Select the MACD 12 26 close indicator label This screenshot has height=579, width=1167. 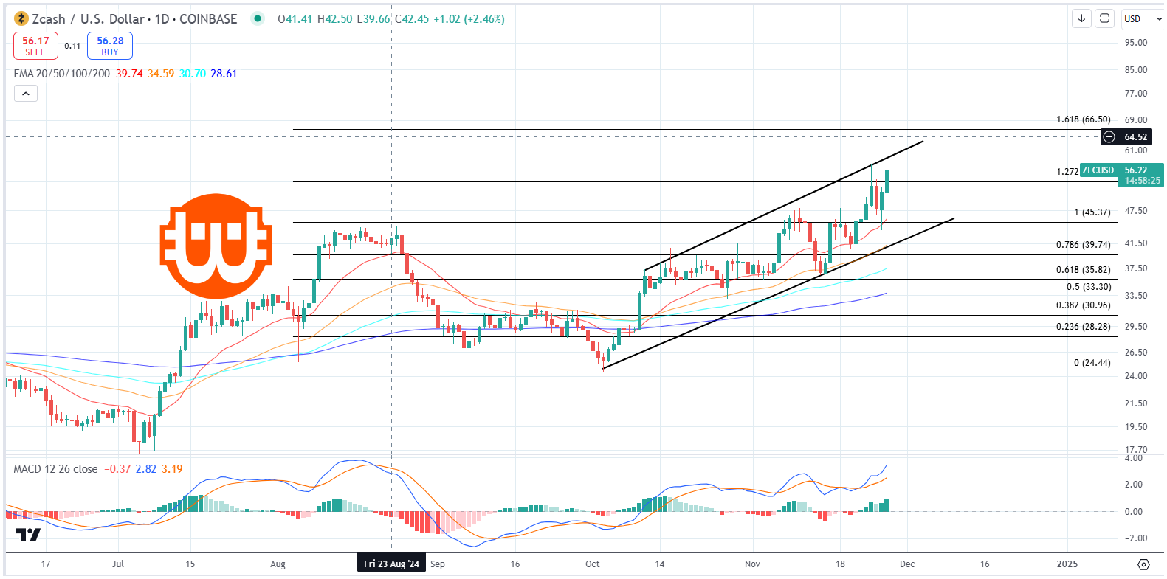55,469
